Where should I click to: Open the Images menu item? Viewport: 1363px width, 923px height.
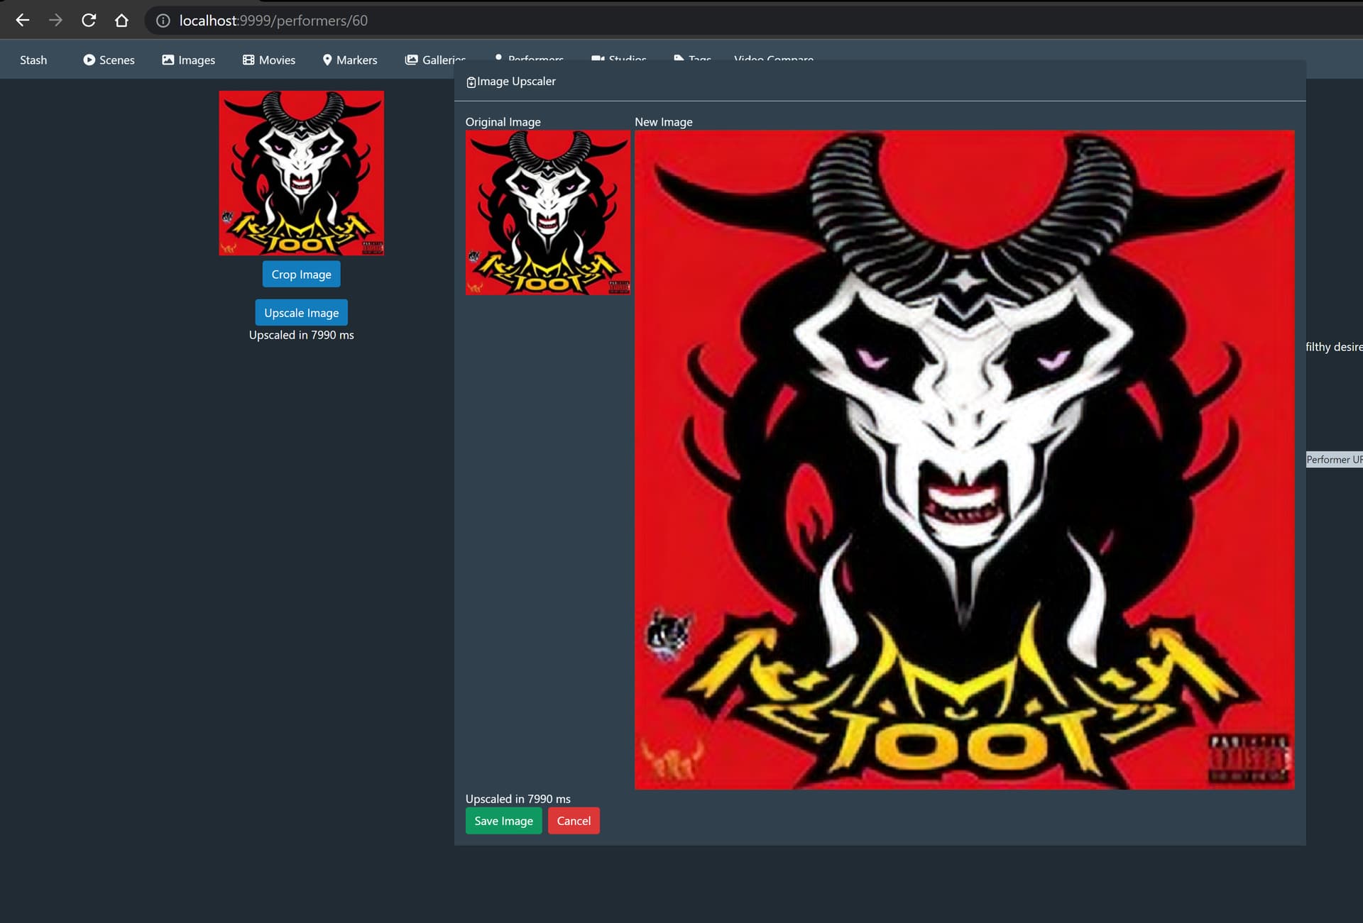[196, 60]
